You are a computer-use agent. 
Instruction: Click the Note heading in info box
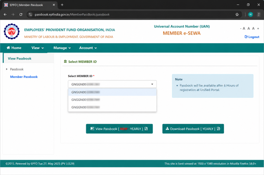pos(179,79)
